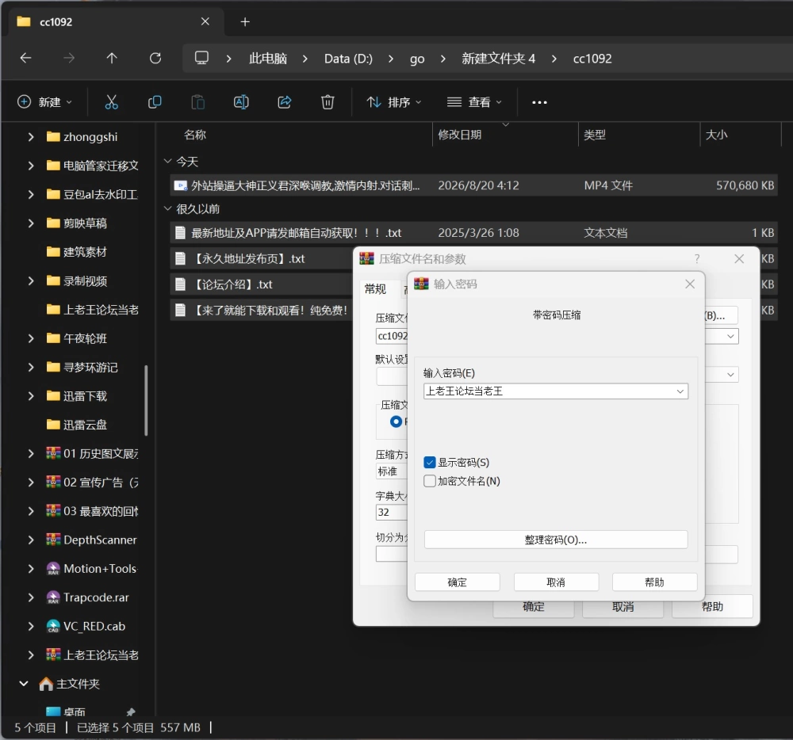Image resolution: width=793 pixels, height=740 pixels.
Task: Open the password field dropdown arrow
Action: [x=680, y=391]
